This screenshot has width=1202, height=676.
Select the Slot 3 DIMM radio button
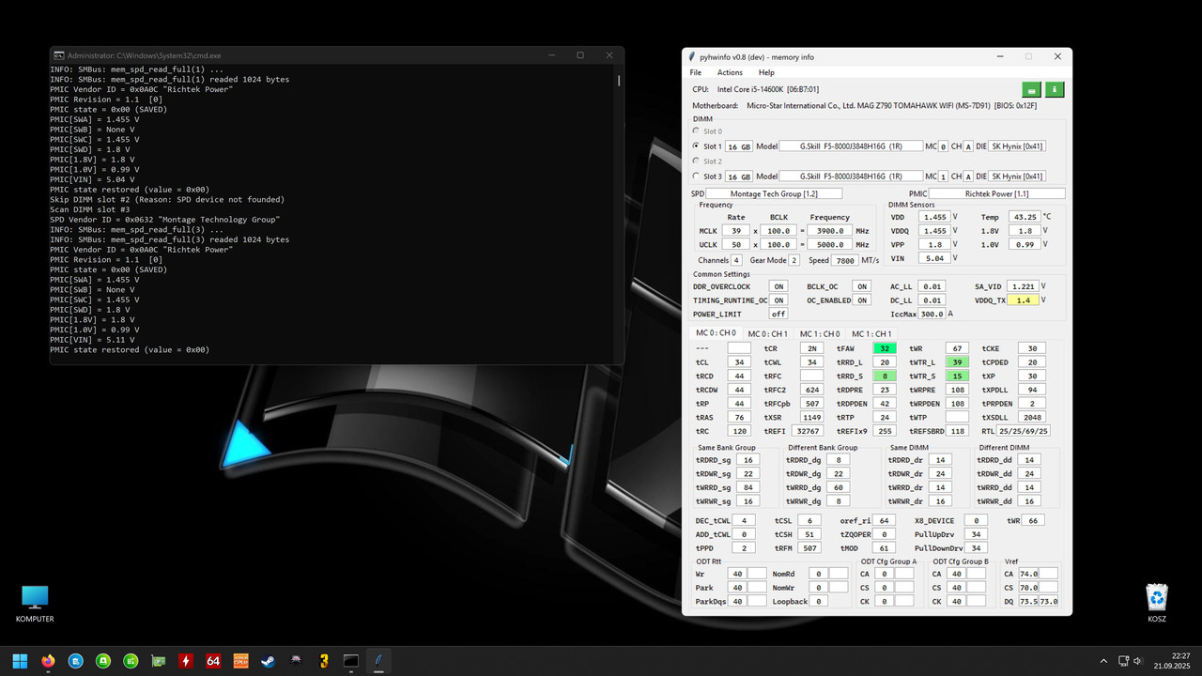pyautogui.click(x=697, y=176)
